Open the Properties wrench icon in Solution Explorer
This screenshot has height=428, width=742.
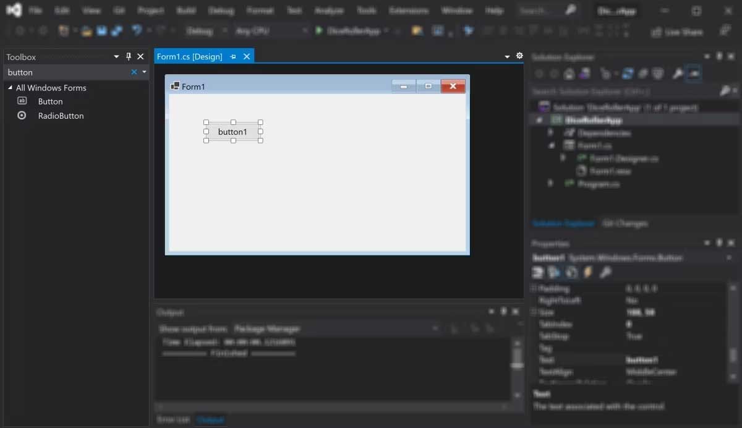tap(677, 73)
